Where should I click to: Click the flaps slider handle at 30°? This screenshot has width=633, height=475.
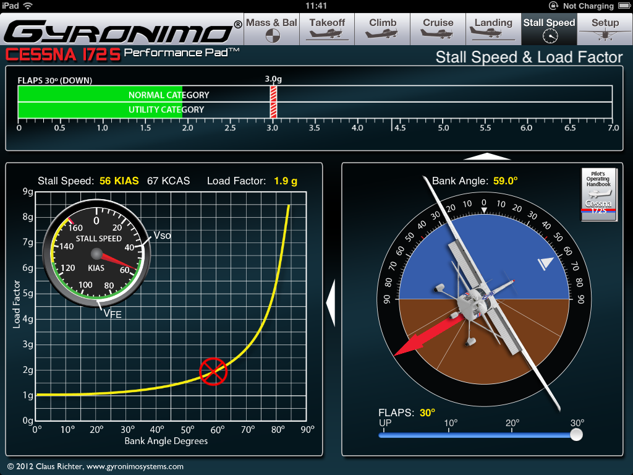[x=576, y=435]
